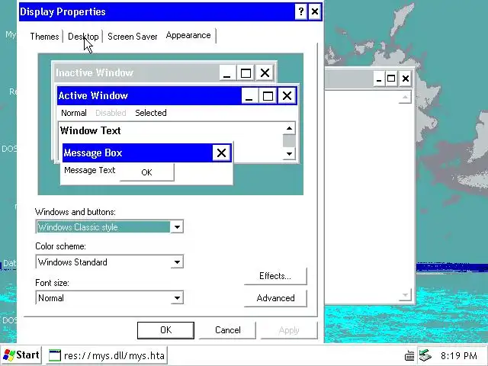Click background window scrollbar up arrow
The height and width of the screenshot is (366, 488).
click(x=405, y=98)
